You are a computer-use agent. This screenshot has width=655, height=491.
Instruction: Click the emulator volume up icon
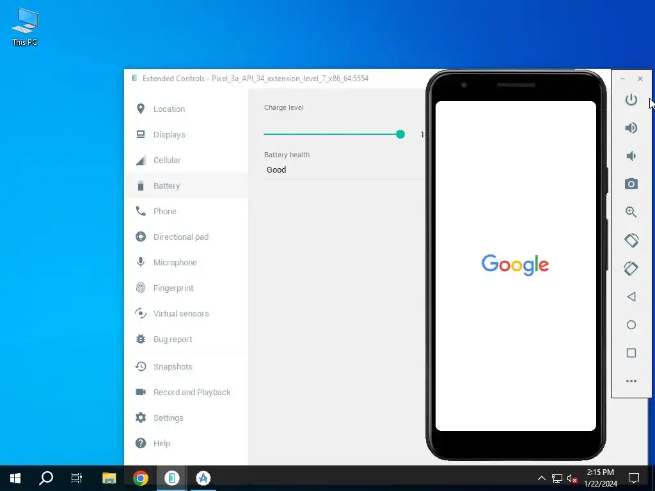point(631,128)
